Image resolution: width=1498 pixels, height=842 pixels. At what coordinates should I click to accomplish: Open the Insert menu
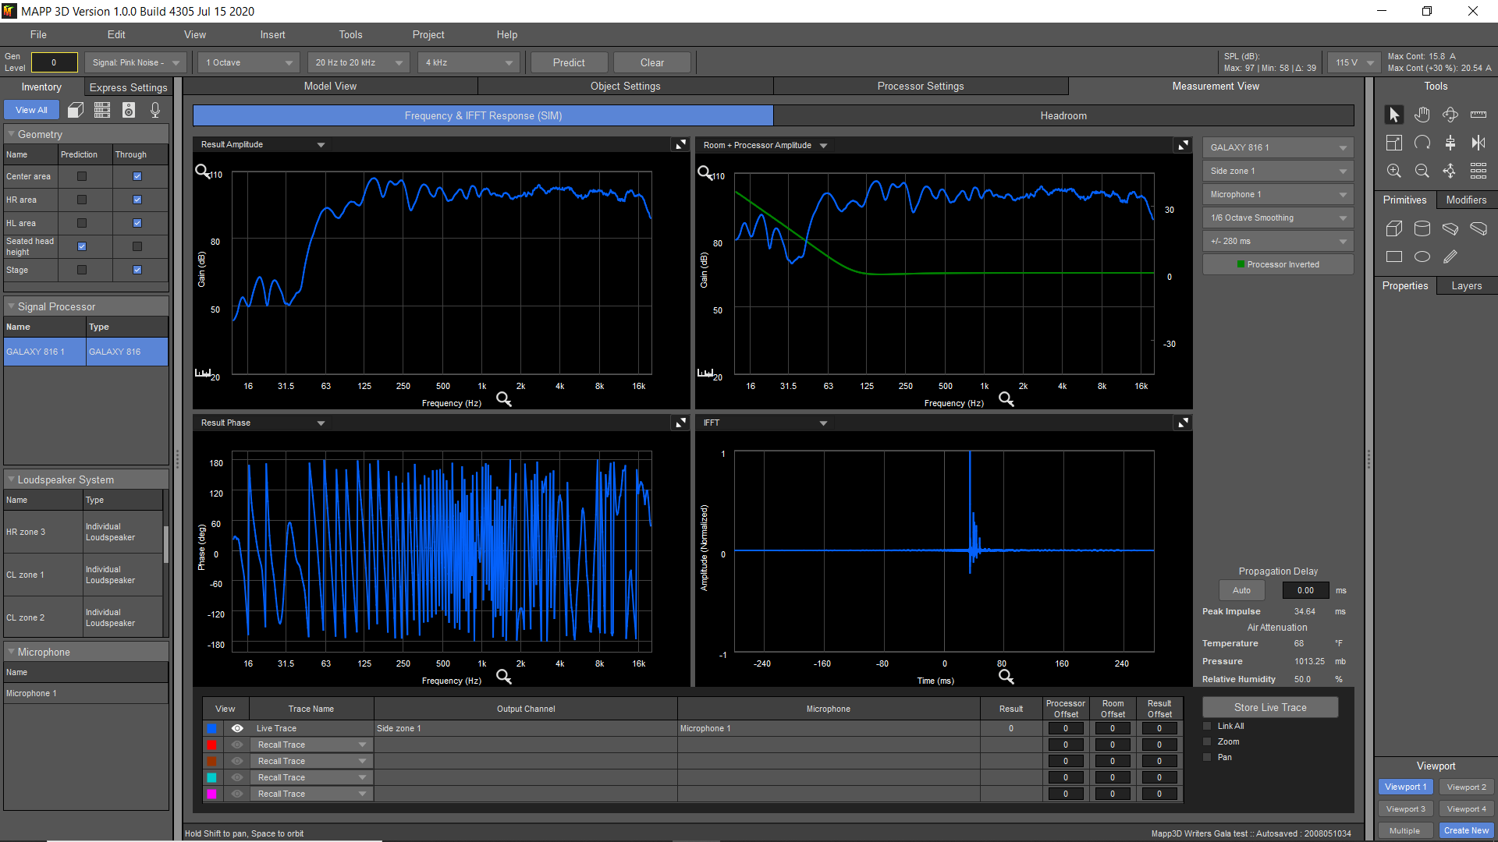[x=272, y=34]
